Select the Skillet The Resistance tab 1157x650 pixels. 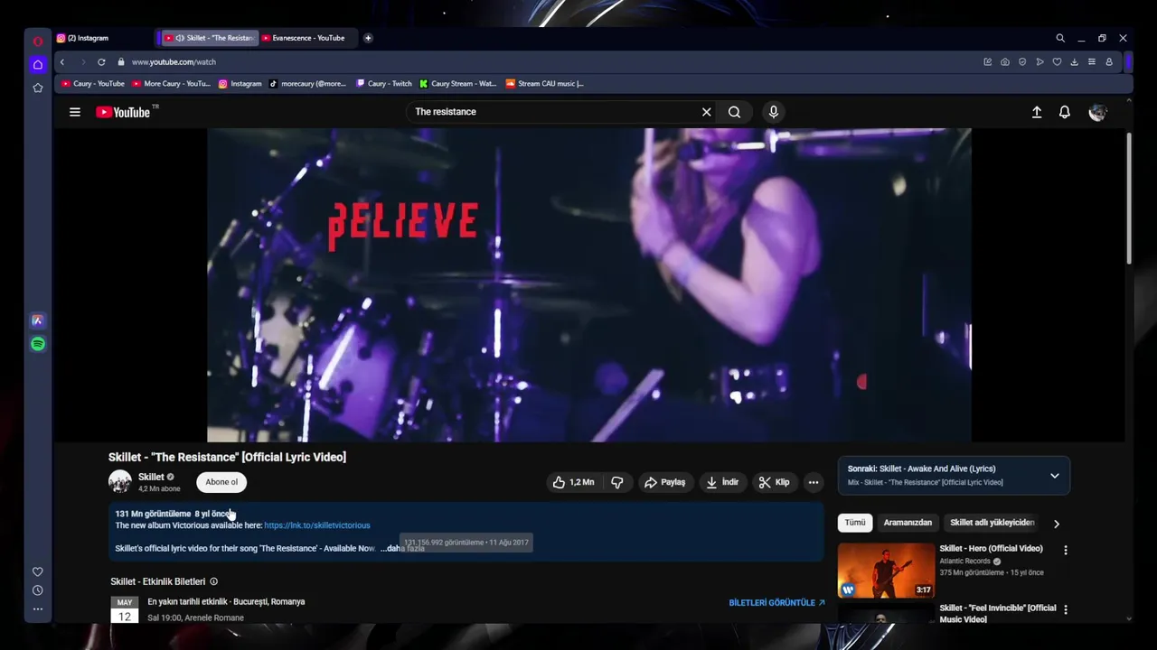click(x=209, y=38)
